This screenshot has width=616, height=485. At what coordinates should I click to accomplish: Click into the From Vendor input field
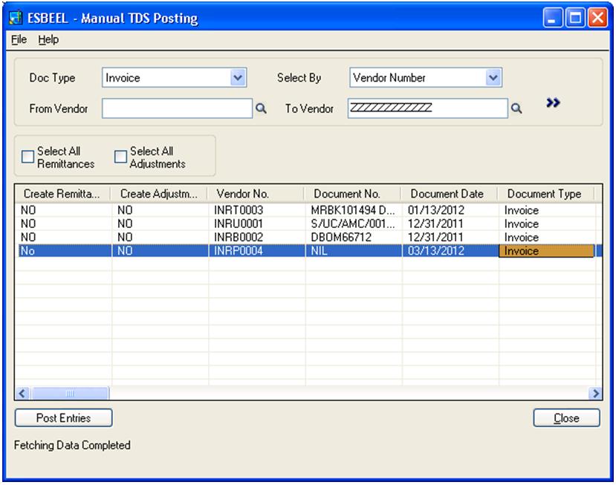177,108
